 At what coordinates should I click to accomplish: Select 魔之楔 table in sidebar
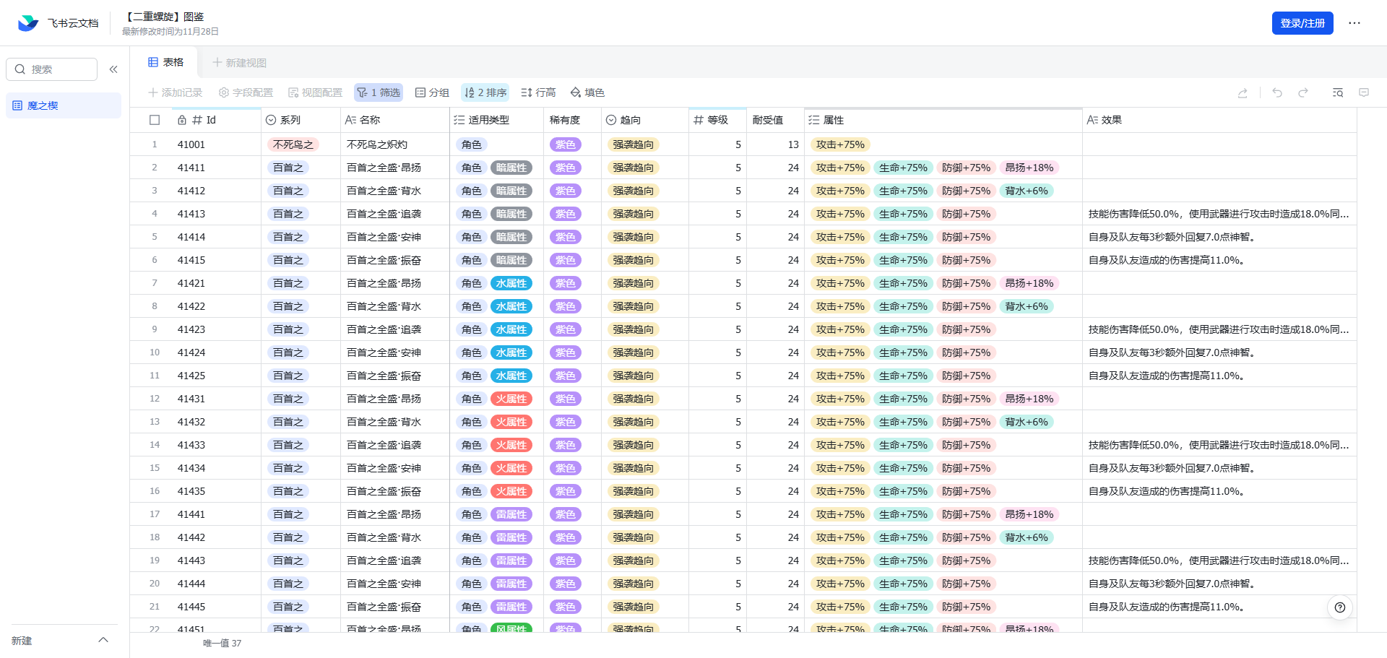(x=43, y=105)
